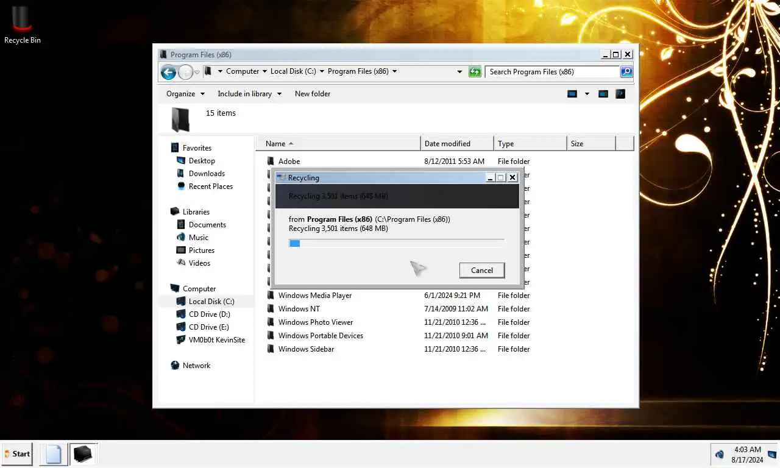Click the 6/1/2024 9:21 PM date cell
The width and height of the screenshot is (780, 468).
(452, 296)
